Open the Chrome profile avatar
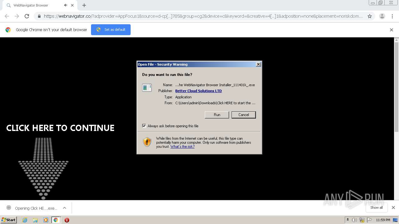The height and width of the screenshot is (224, 399). point(382,16)
